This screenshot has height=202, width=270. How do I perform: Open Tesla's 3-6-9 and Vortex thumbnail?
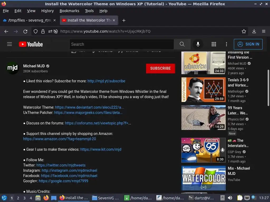coord(203,90)
